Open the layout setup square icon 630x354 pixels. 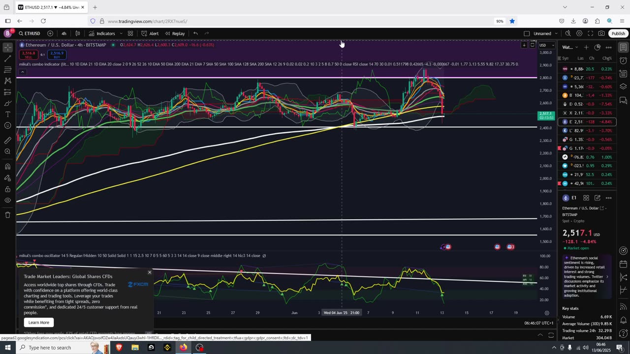click(x=527, y=33)
